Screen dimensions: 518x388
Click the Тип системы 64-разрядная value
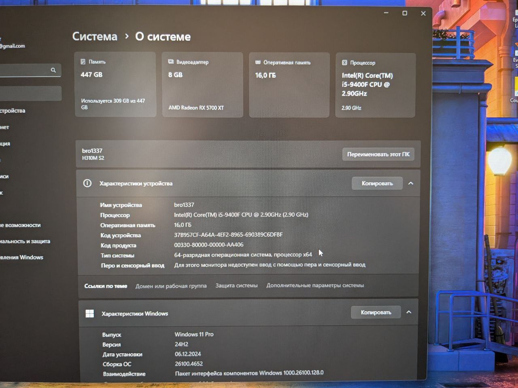click(x=243, y=255)
